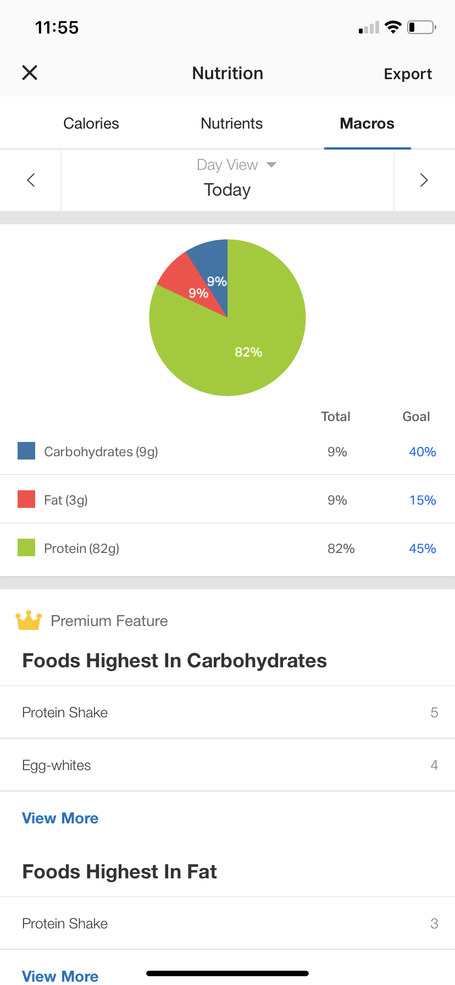The height and width of the screenshot is (985, 455).
Task: Advance to next day with right chevron
Action: coord(424,180)
